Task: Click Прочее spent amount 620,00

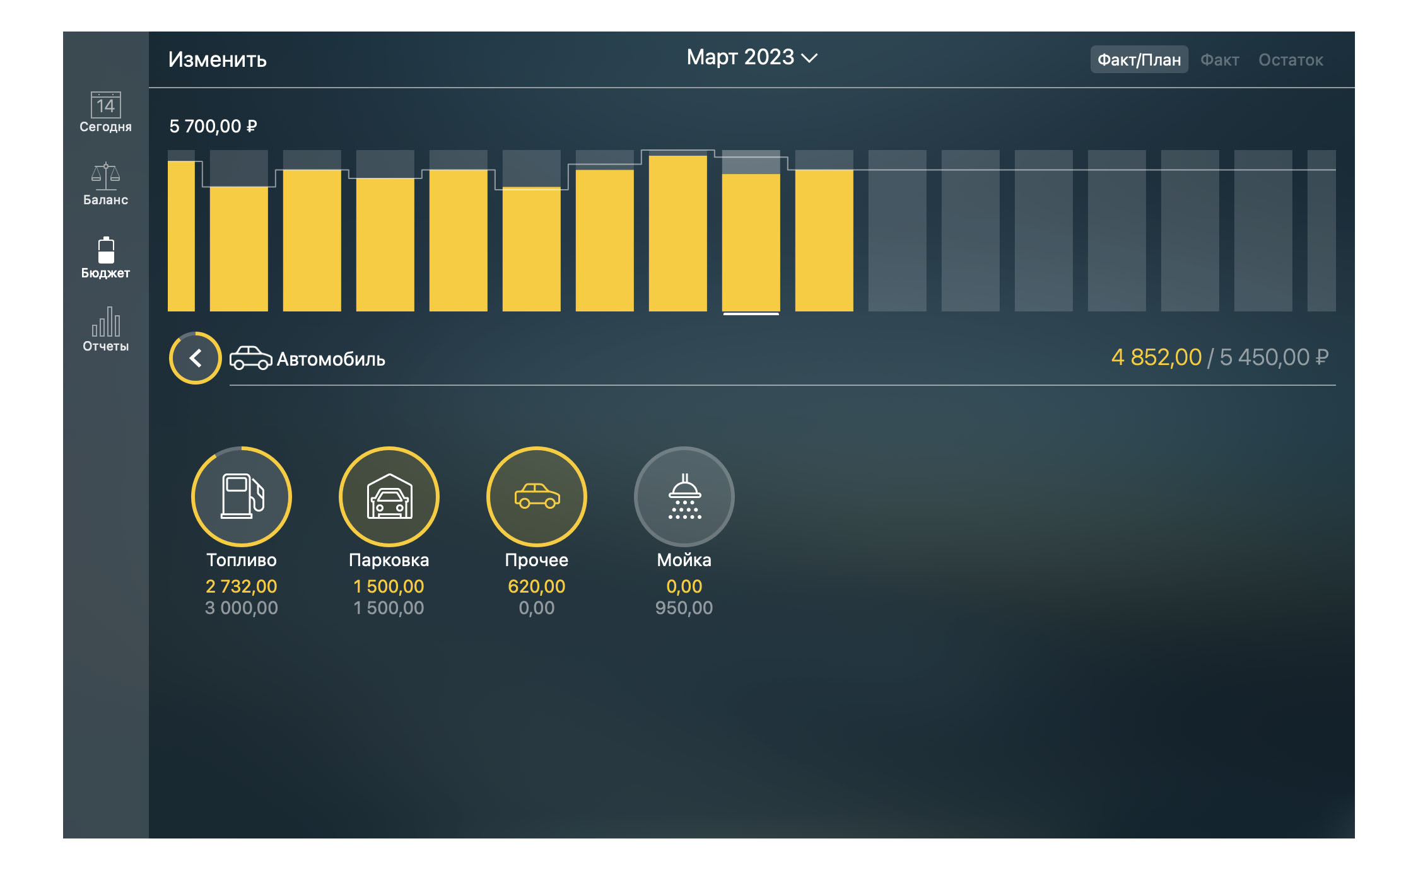Action: 537,586
